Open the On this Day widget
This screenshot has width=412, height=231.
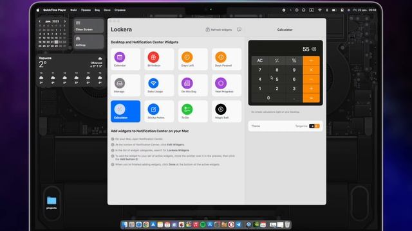(192, 85)
